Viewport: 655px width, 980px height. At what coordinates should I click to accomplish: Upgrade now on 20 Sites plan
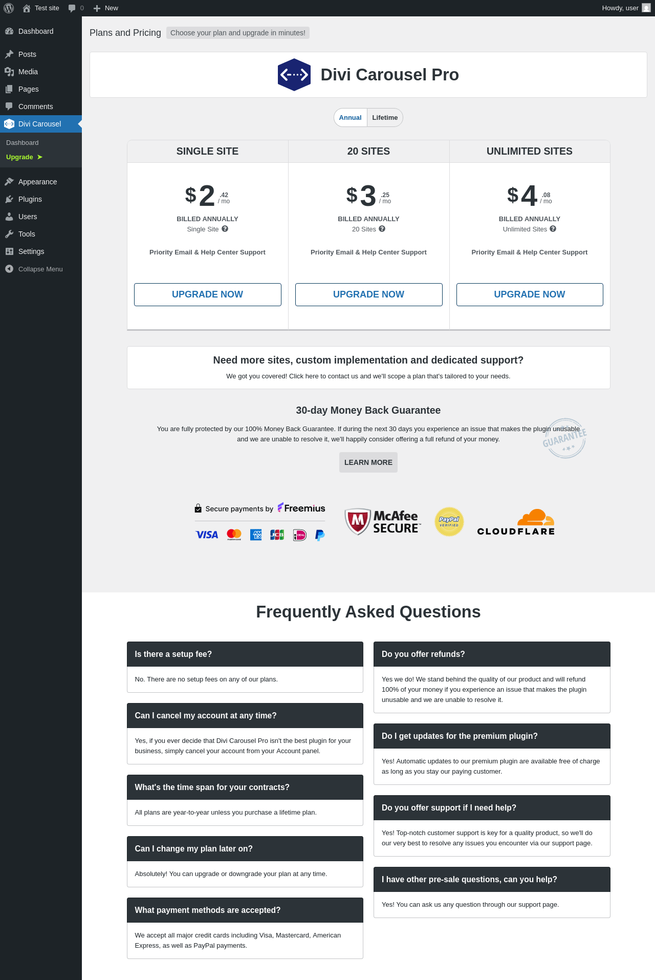[369, 294]
